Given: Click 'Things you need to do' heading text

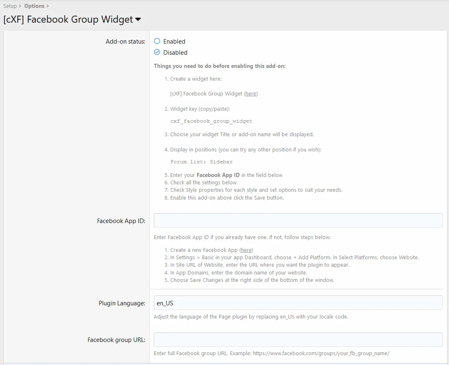Looking at the screenshot, I should tap(220, 66).
